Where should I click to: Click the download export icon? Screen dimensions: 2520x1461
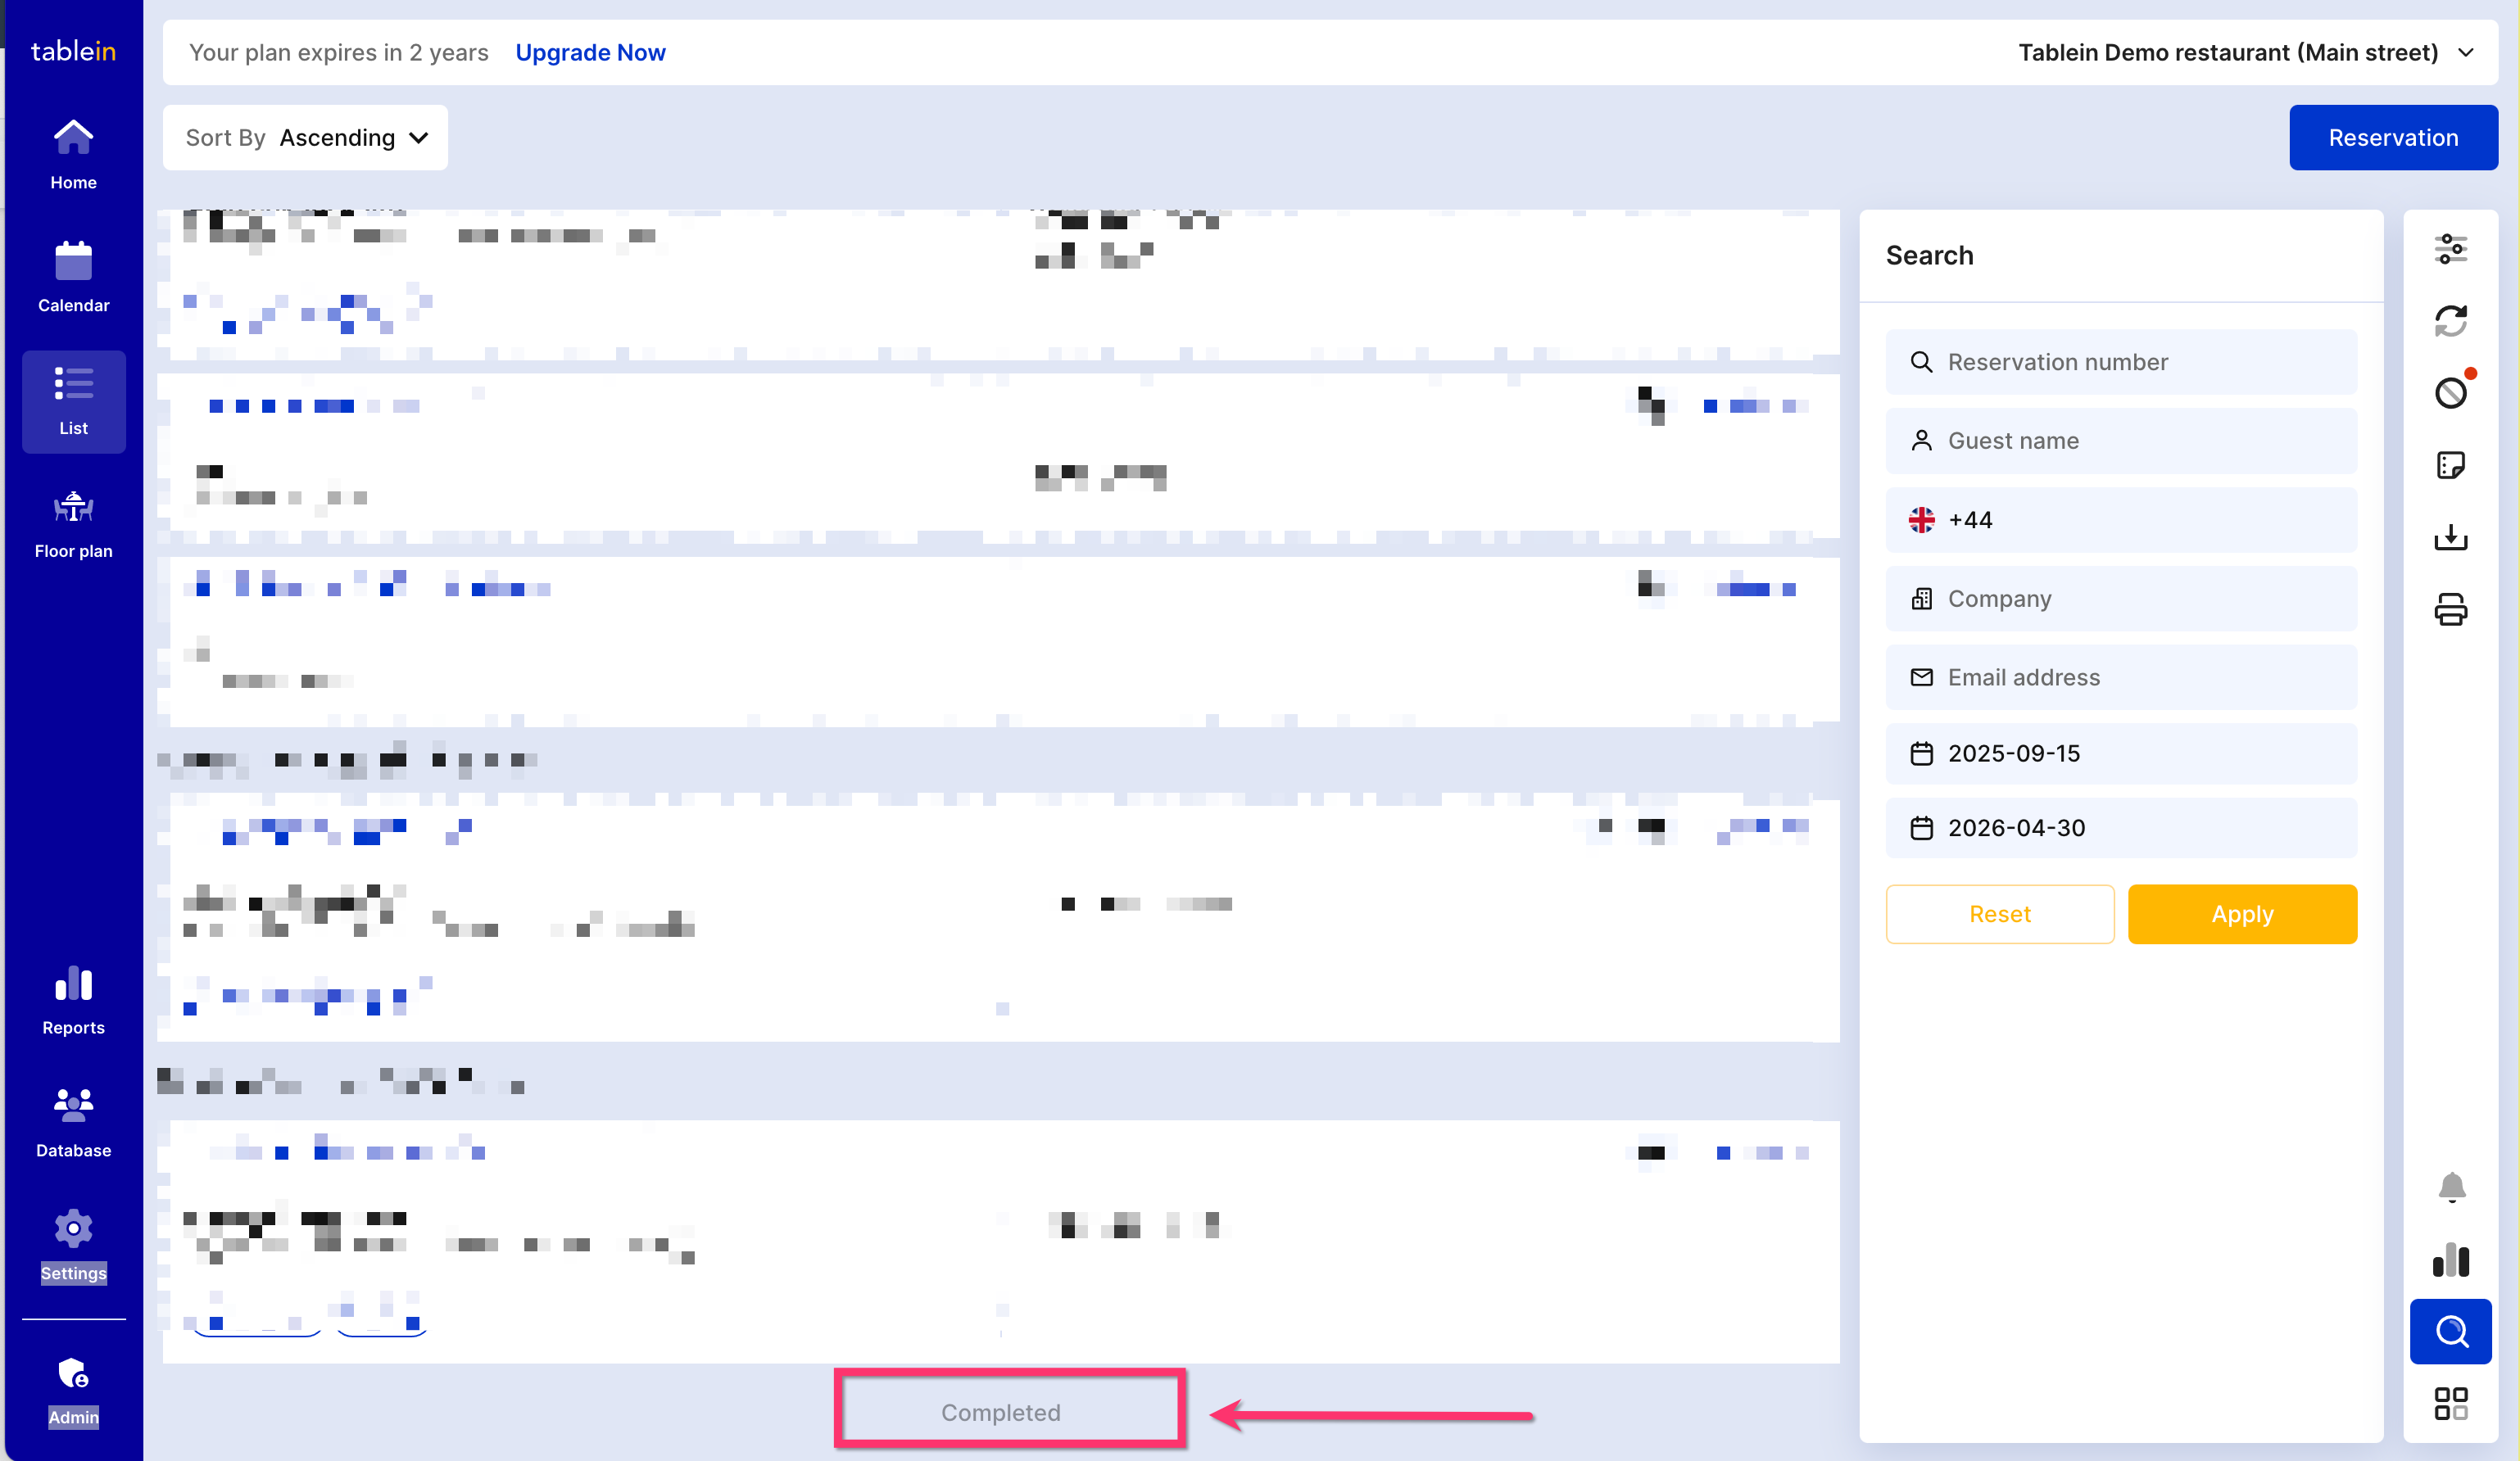pyautogui.click(x=2450, y=536)
